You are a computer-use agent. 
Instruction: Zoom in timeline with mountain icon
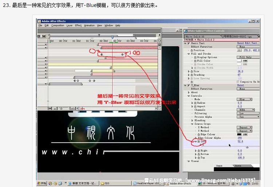(x=73, y=108)
